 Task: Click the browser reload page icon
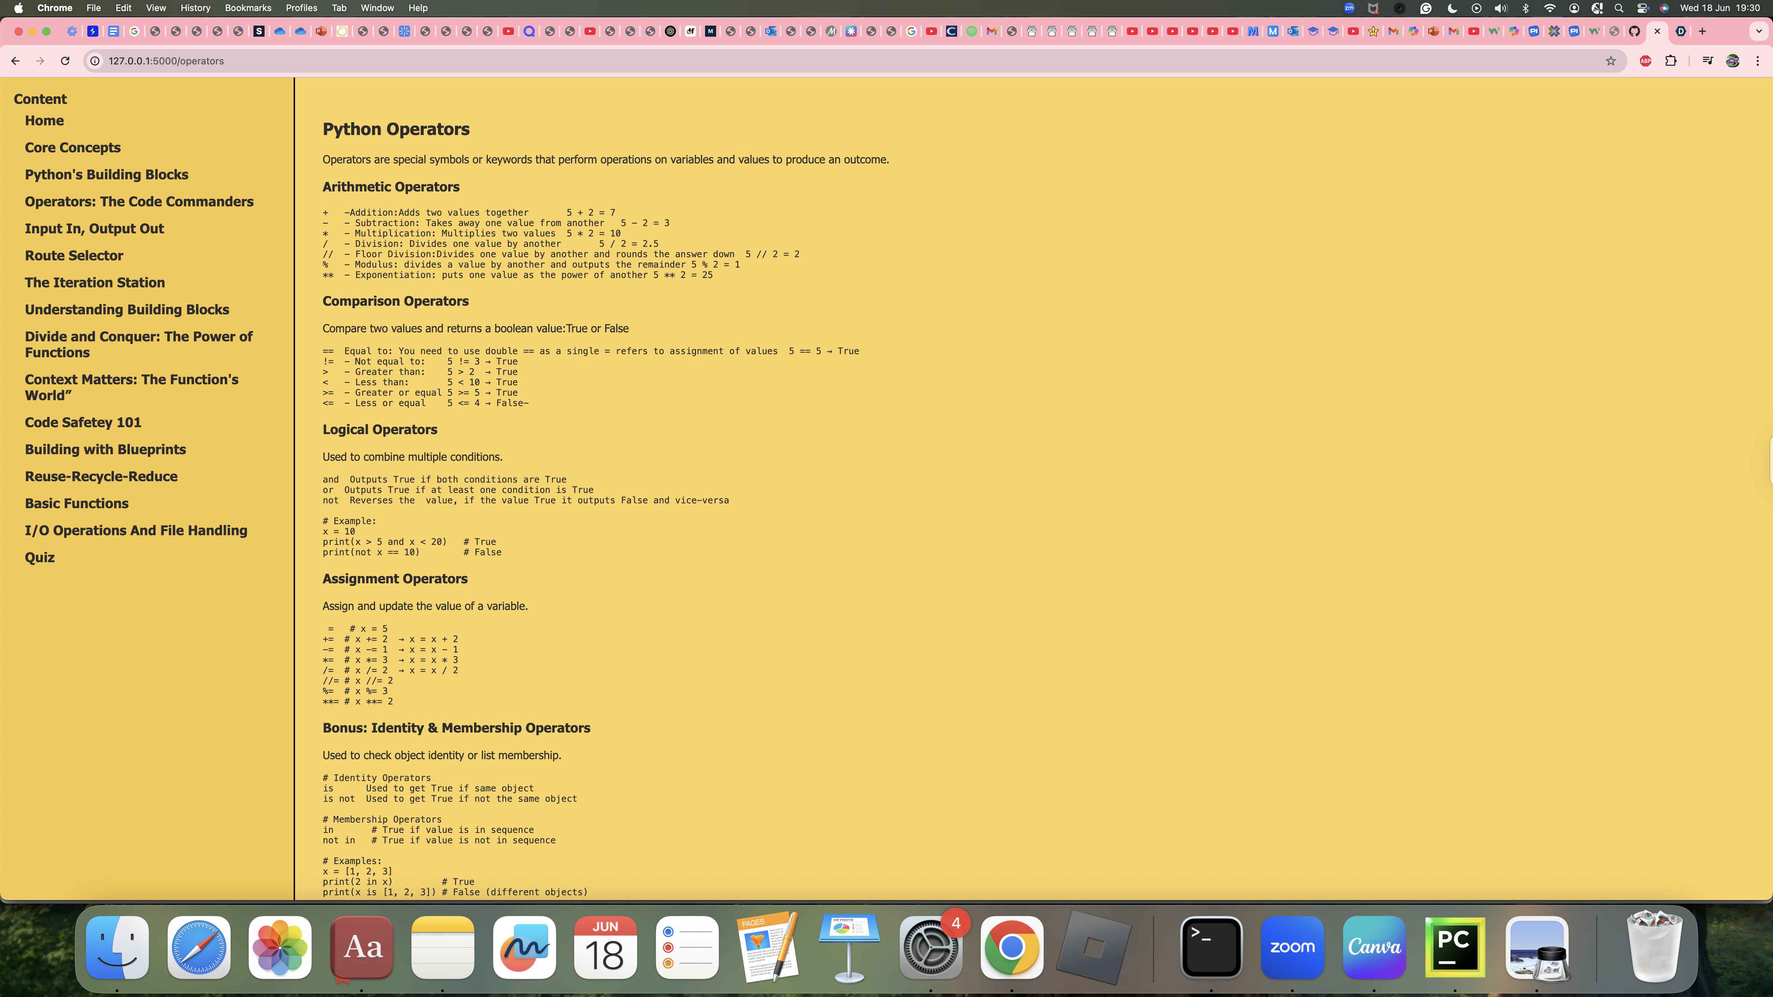[x=65, y=61]
